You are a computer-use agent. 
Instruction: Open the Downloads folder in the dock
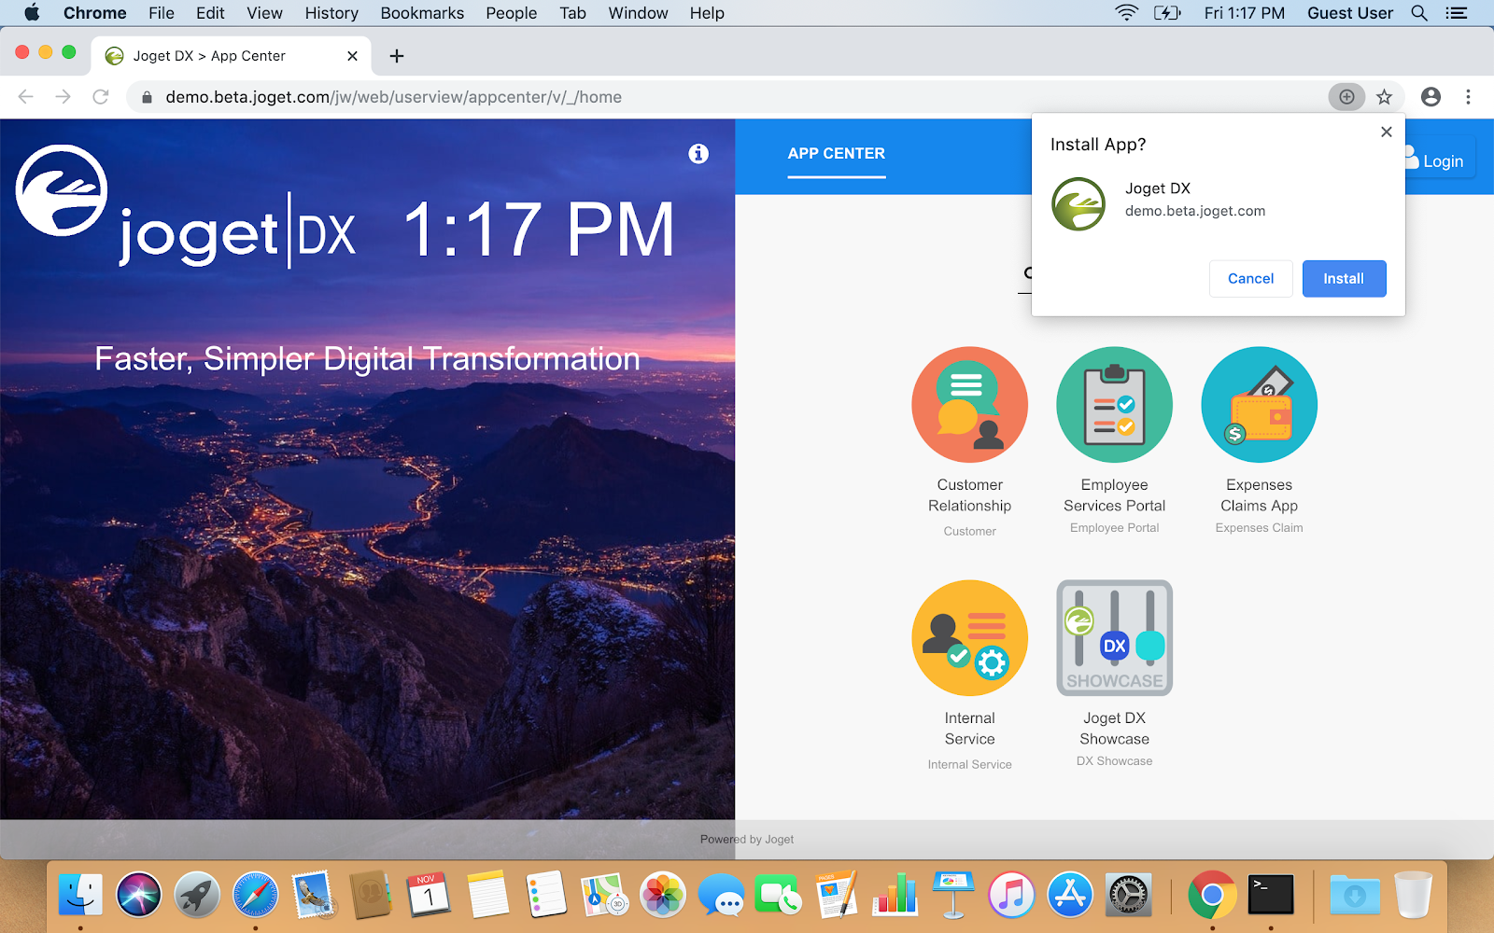coord(1354,896)
